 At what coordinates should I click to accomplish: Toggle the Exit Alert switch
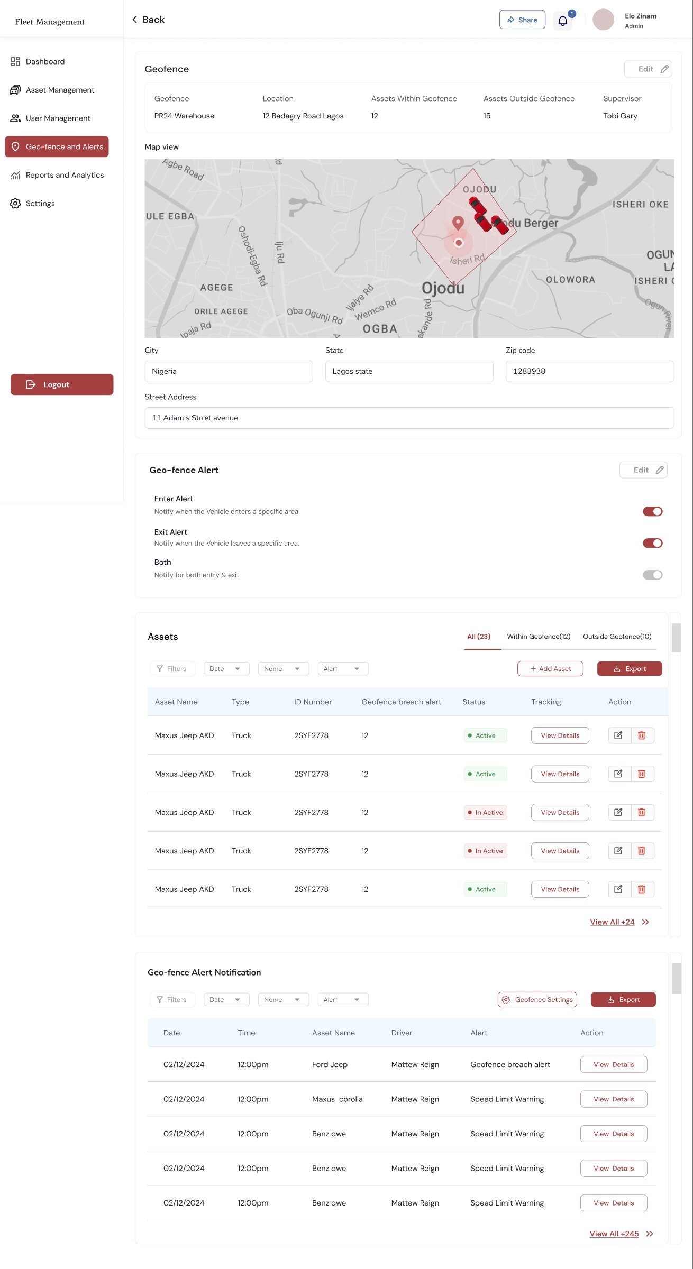tap(653, 543)
